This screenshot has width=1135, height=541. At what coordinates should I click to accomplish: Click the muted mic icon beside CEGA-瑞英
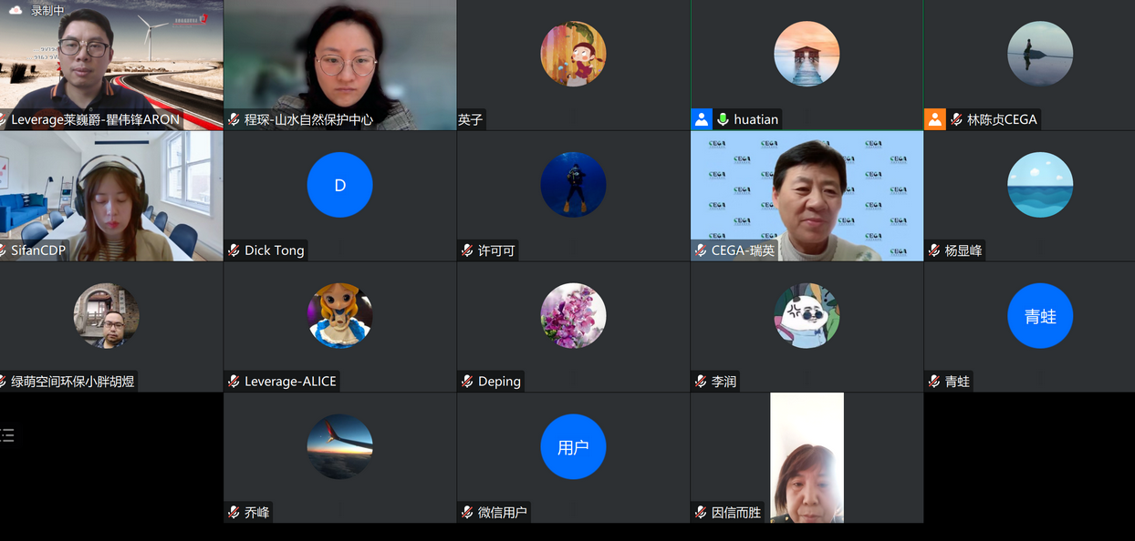699,250
